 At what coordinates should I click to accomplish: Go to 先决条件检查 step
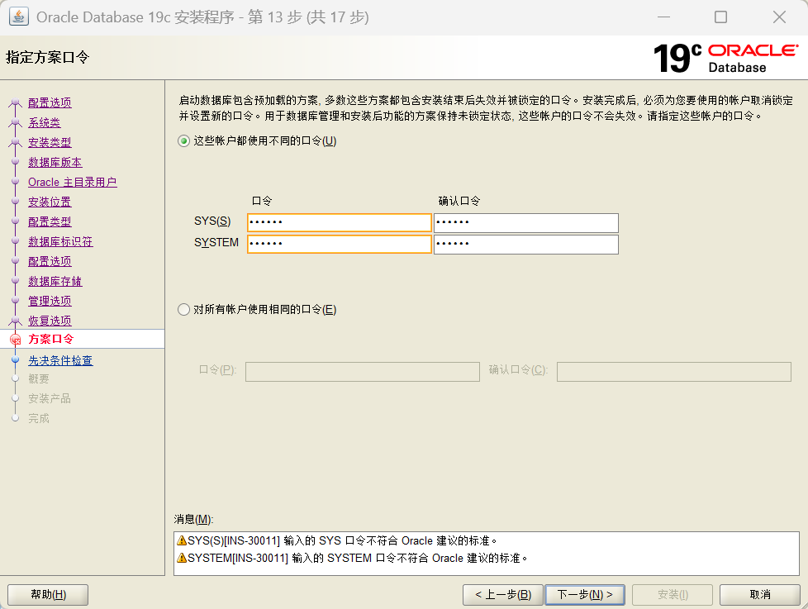pyautogui.click(x=60, y=360)
